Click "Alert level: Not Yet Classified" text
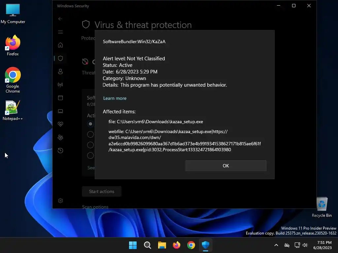The width and height of the screenshot is (338, 253). tap(134, 59)
